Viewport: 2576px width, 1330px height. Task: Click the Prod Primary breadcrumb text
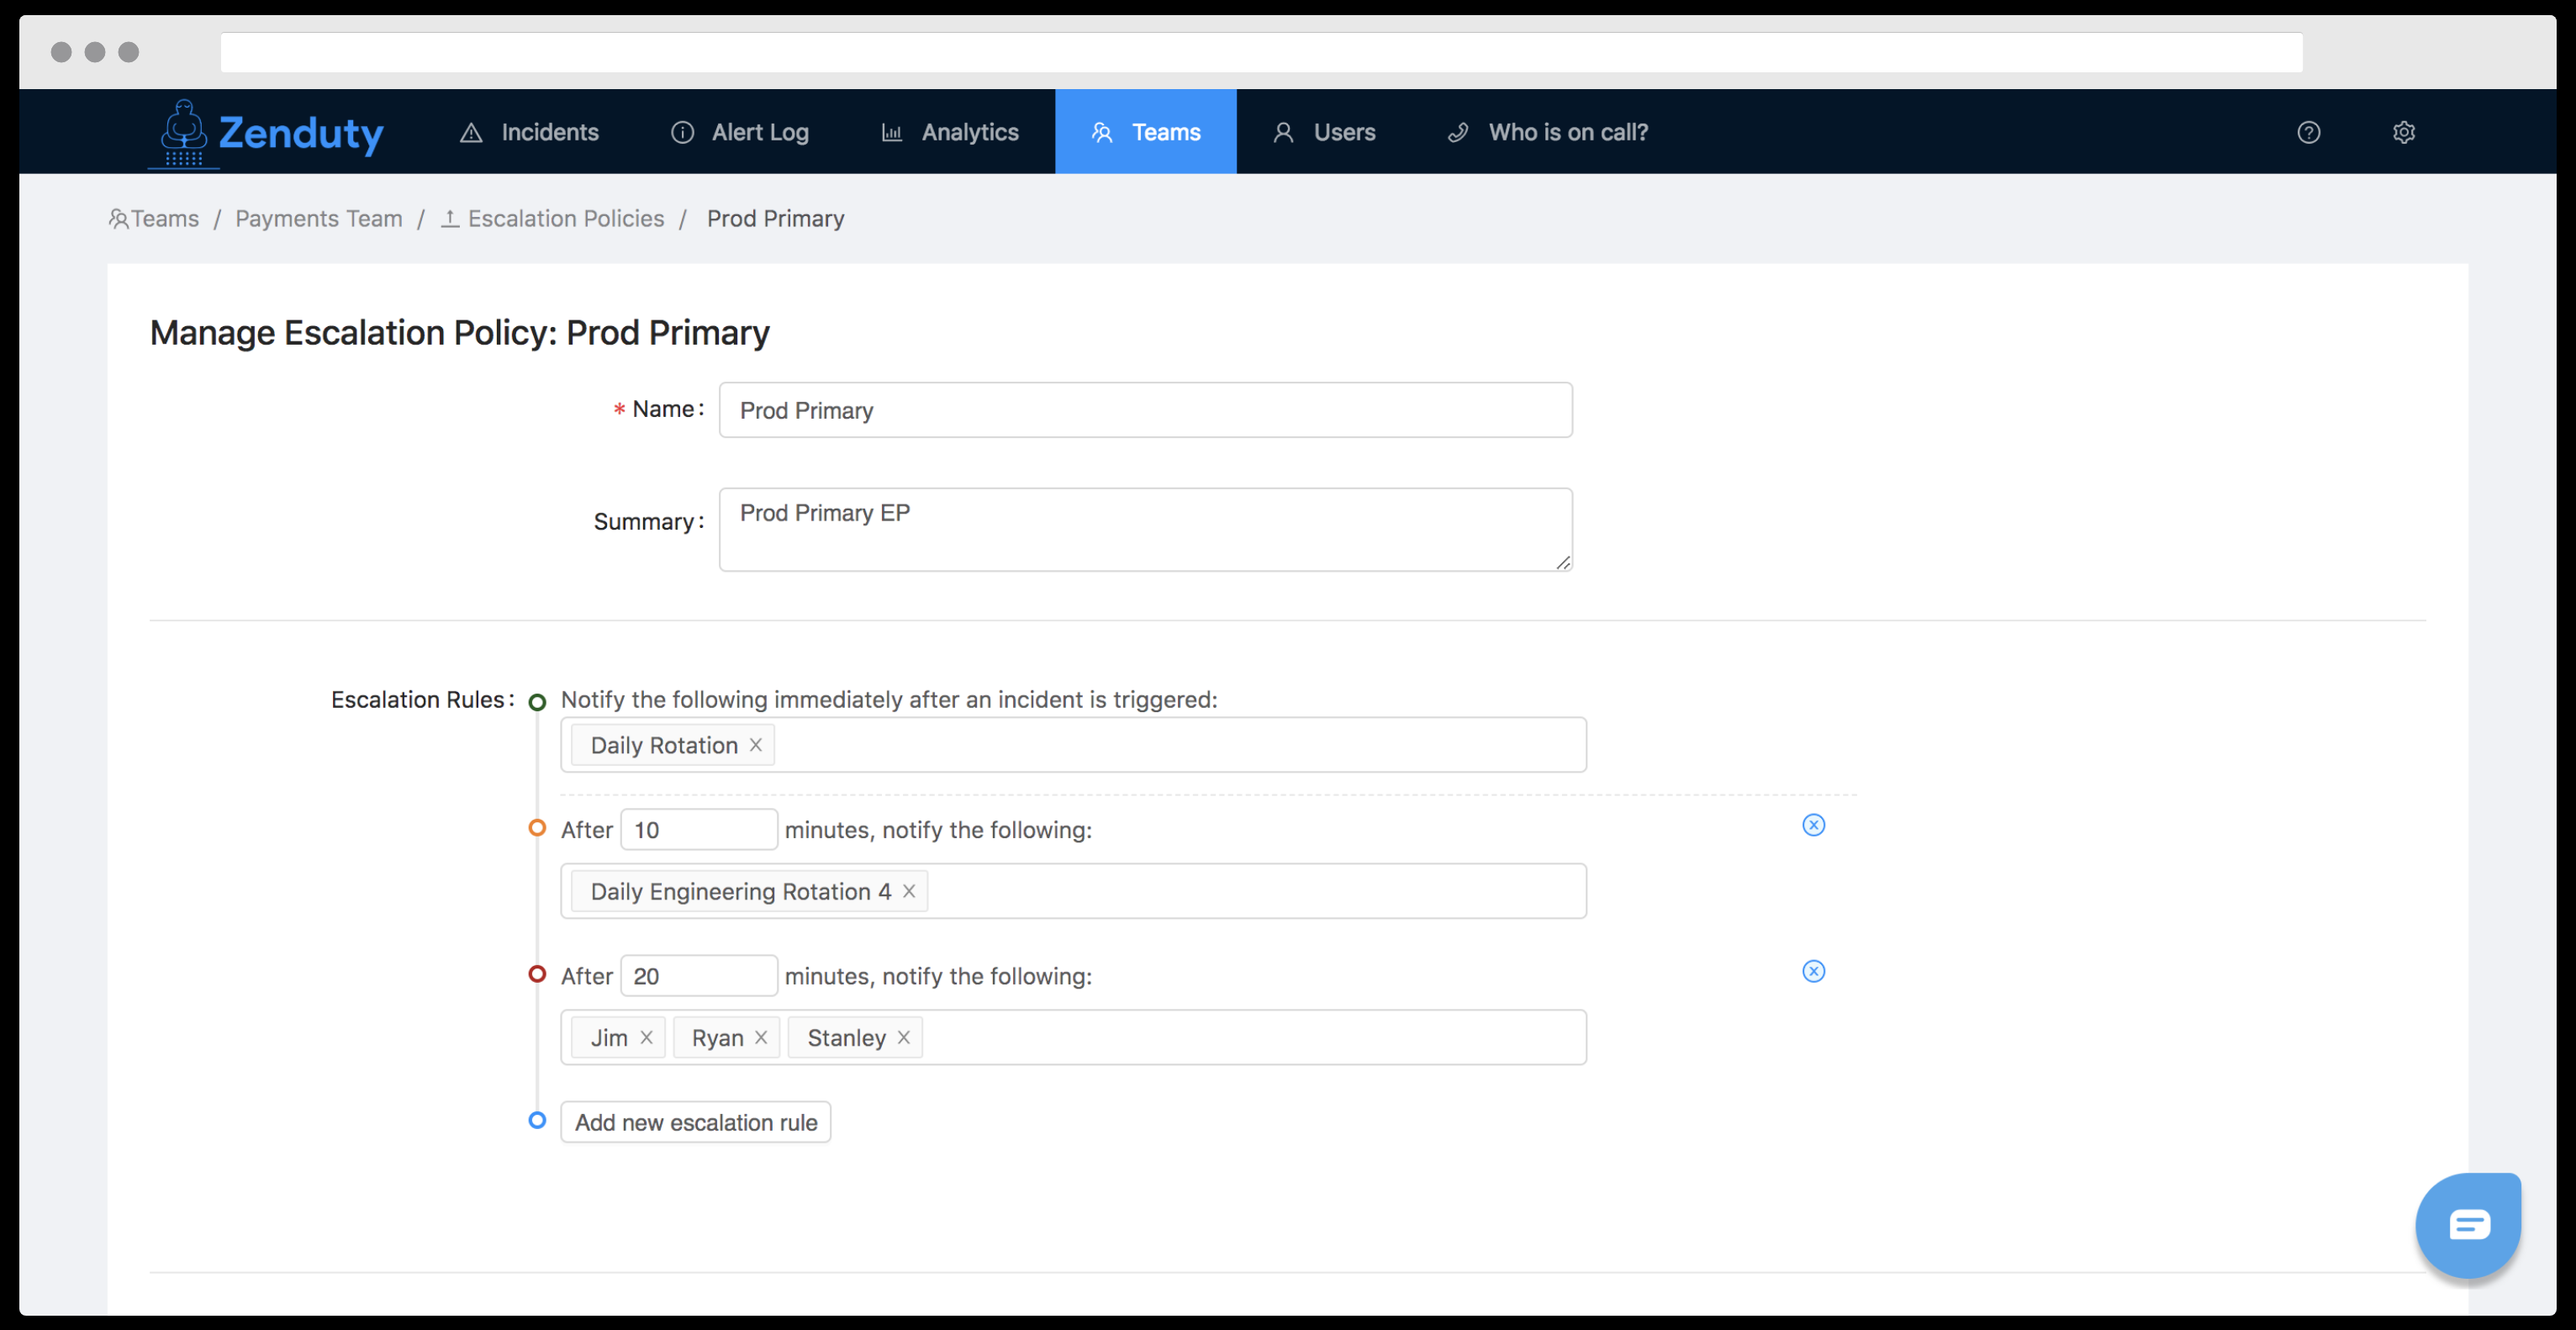pyautogui.click(x=776, y=218)
